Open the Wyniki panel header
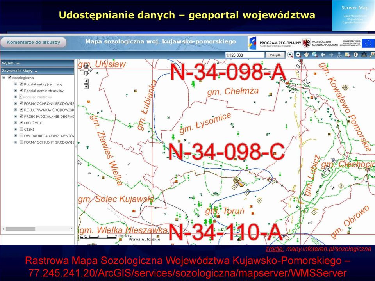The height and width of the screenshot is (281, 375). (x=37, y=63)
